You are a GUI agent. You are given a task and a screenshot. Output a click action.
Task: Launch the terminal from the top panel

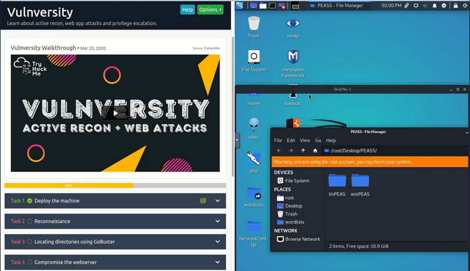272,6
